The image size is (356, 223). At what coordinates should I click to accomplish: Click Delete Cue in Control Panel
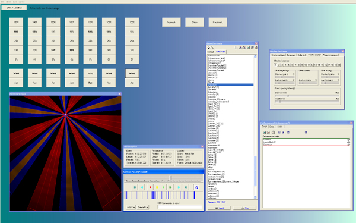[143, 208]
